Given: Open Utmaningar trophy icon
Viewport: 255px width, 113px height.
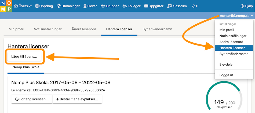Looking at the screenshot, I should [x=59, y=6].
